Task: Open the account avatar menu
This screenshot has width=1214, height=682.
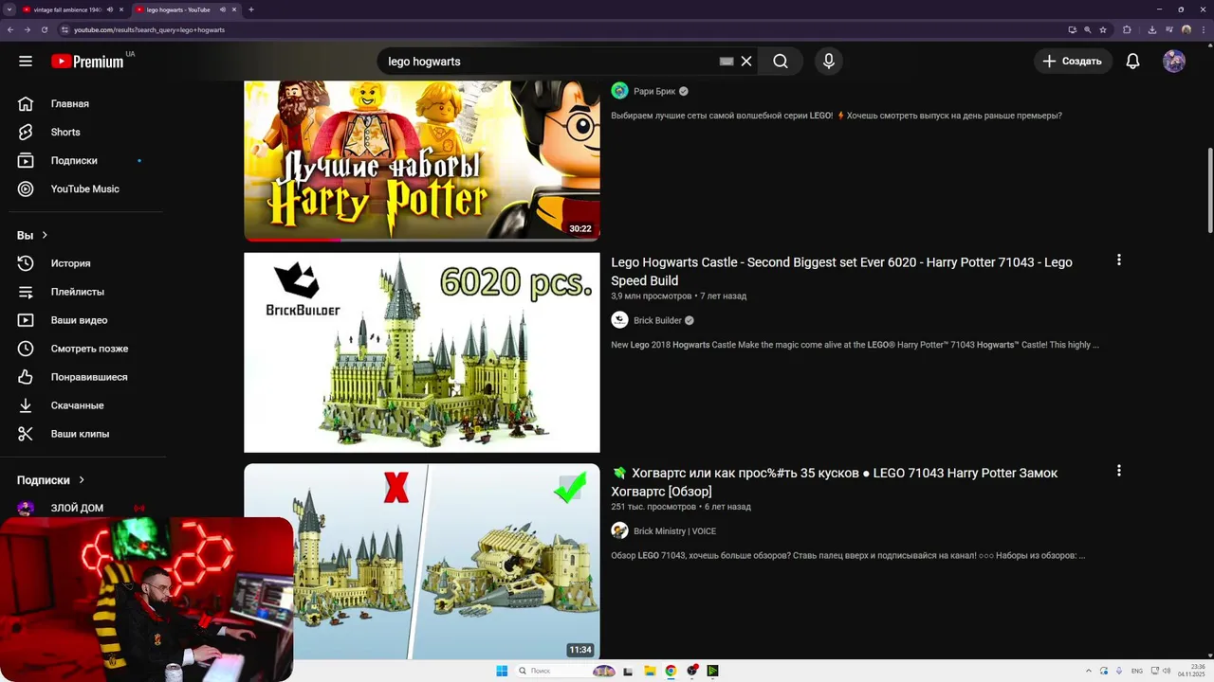Action: (x=1174, y=62)
